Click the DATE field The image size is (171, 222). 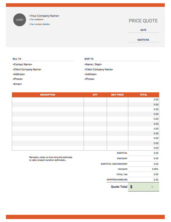click(x=143, y=30)
